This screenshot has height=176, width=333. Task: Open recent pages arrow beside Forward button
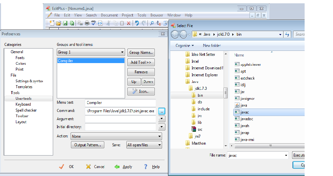[189, 35]
